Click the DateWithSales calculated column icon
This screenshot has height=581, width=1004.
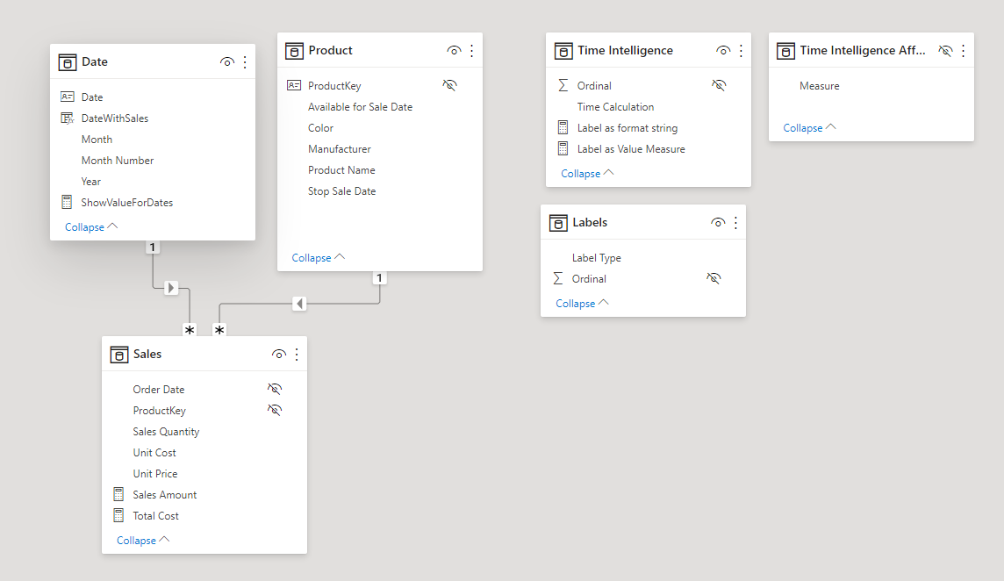click(x=67, y=118)
